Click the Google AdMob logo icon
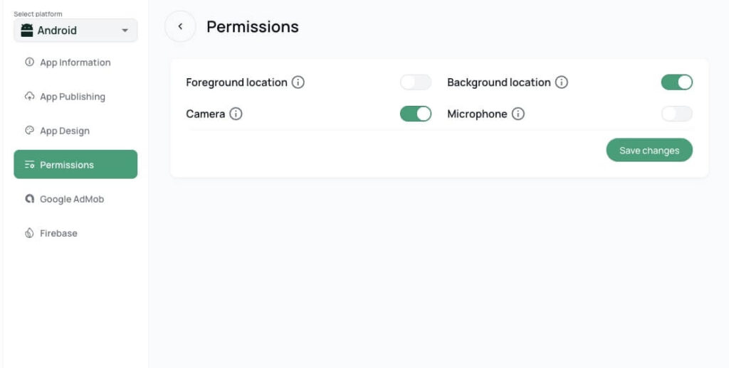729x368 pixels. pos(29,199)
